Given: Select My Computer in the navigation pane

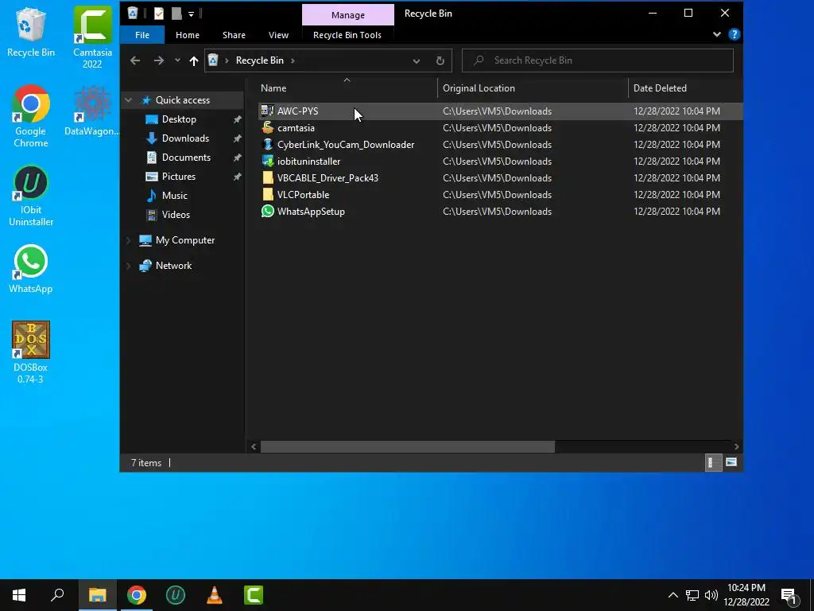Looking at the screenshot, I should 184,240.
